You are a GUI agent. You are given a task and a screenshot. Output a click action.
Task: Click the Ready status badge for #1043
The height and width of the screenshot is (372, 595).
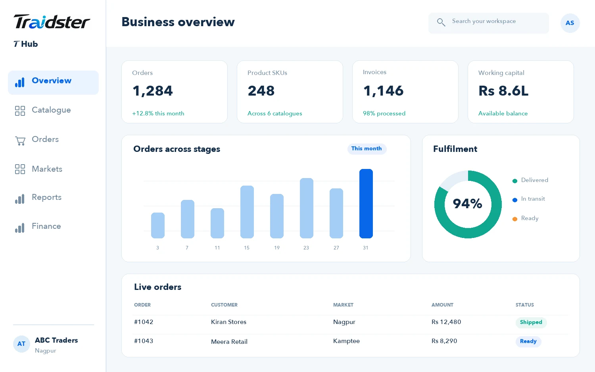(x=528, y=341)
